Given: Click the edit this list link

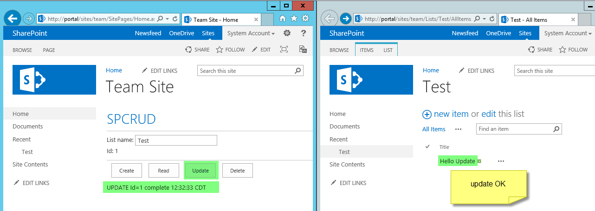Looking at the screenshot, I should 489,114.
